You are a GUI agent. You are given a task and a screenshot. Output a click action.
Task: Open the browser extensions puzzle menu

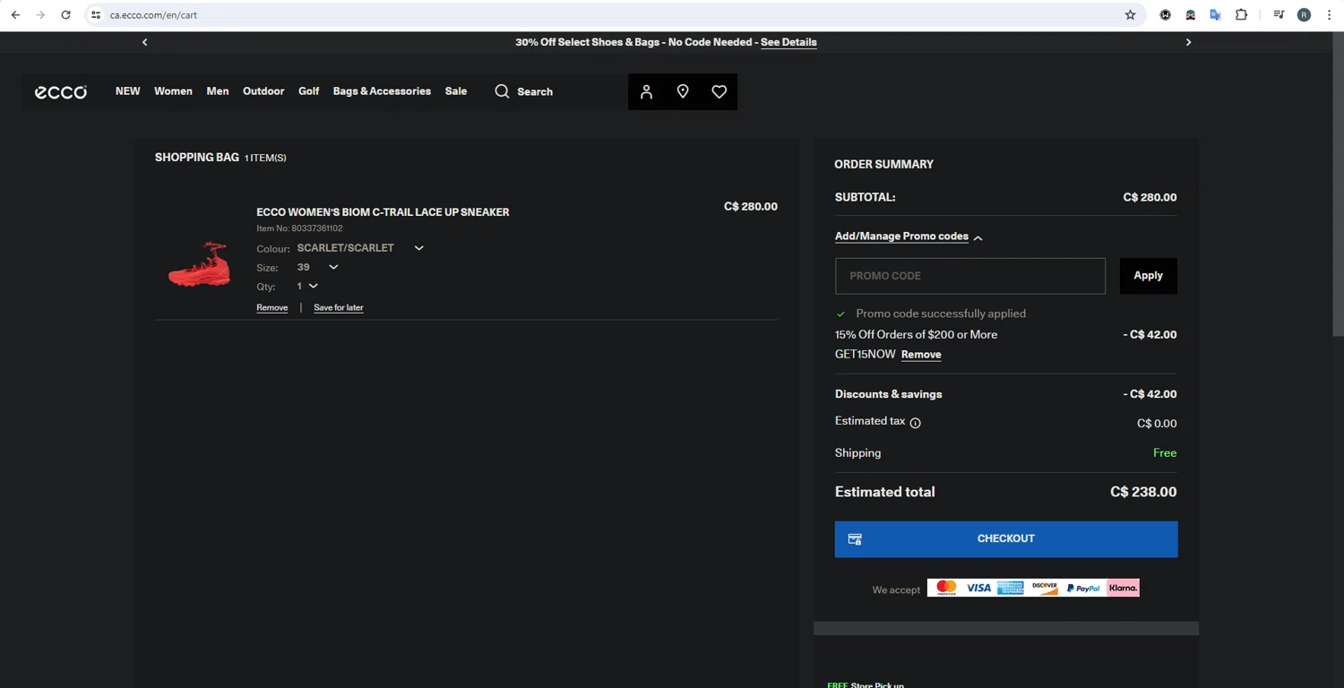pos(1241,15)
